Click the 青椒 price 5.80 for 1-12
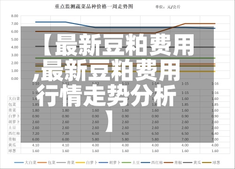The height and width of the screenshot is (169, 235). pyautogui.click(x=95, y=139)
